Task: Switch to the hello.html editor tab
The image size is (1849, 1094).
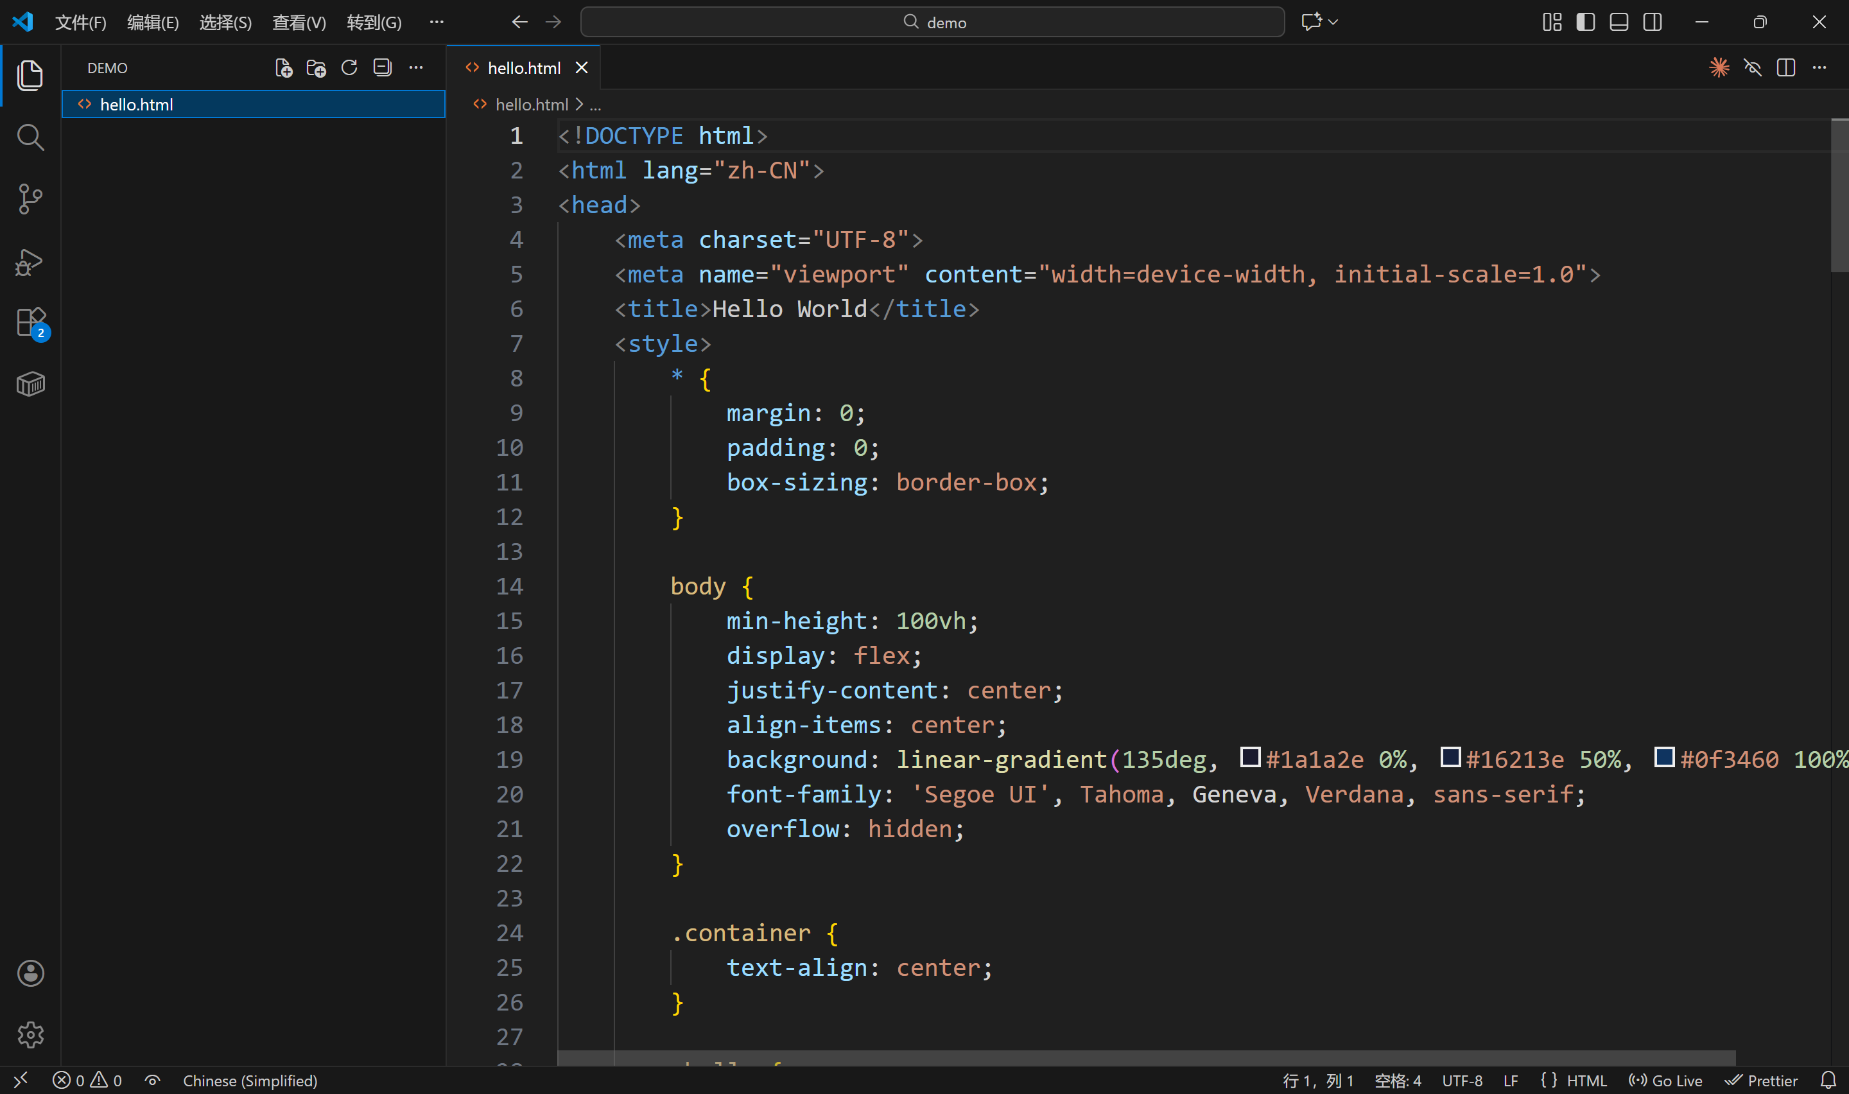Action: click(x=523, y=68)
